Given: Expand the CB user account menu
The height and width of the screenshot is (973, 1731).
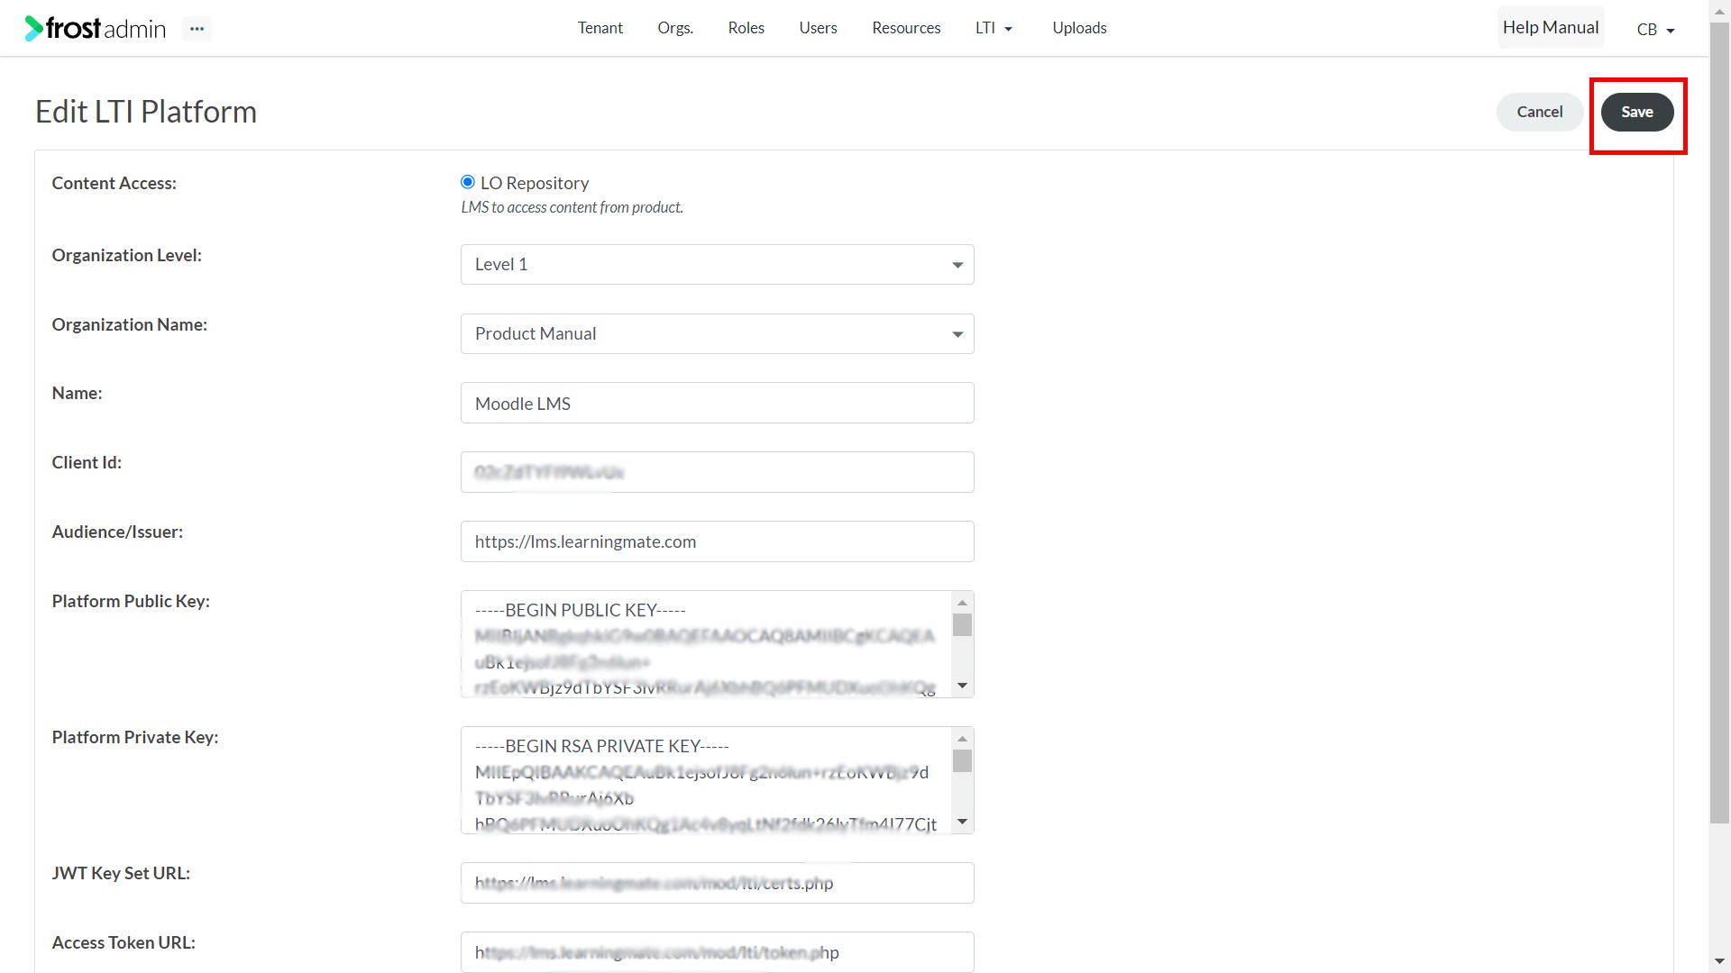Looking at the screenshot, I should click(x=1655, y=30).
